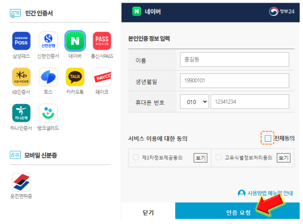The height and width of the screenshot is (224, 303).
Task: Click the 서비스 이용에 대한 동의 heading
Action: pyautogui.click(x=157, y=139)
